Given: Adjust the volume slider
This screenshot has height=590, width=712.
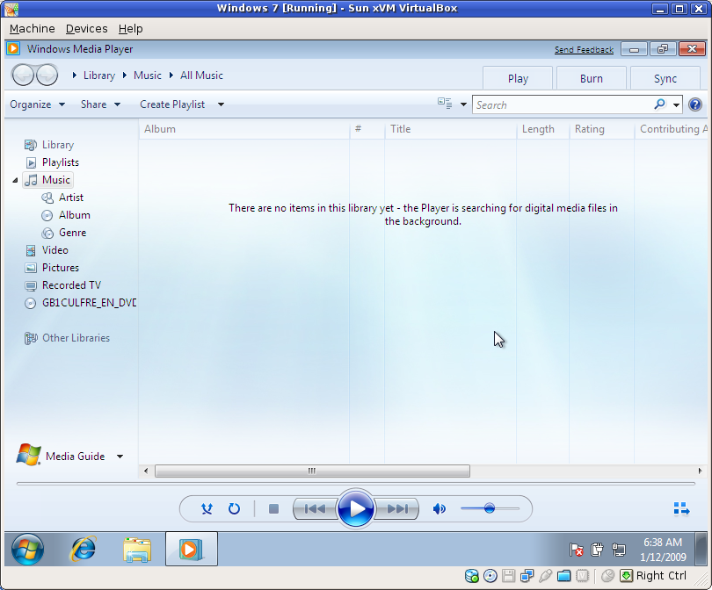Looking at the screenshot, I should [489, 508].
